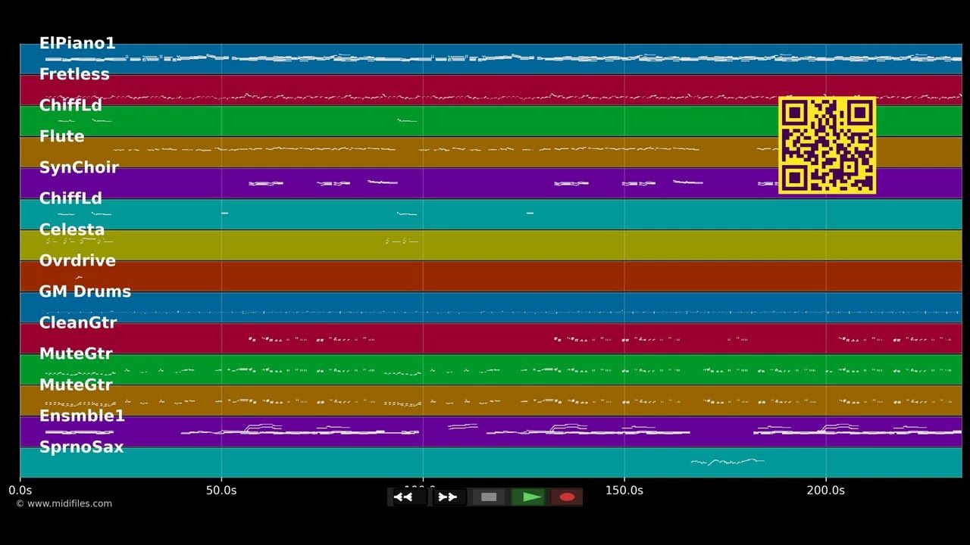The height and width of the screenshot is (545, 970).
Task: Click the yellow QR code image
Action: coord(828,145)
